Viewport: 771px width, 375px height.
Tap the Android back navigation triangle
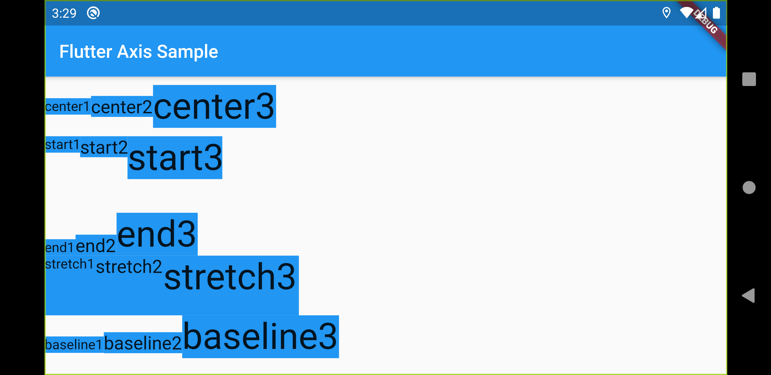point(748,296)
